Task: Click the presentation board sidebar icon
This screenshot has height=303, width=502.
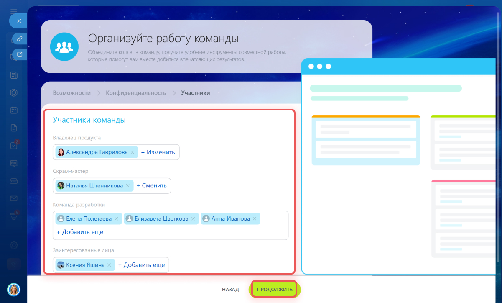Action: pyautogui.click(x=14, y=163)
